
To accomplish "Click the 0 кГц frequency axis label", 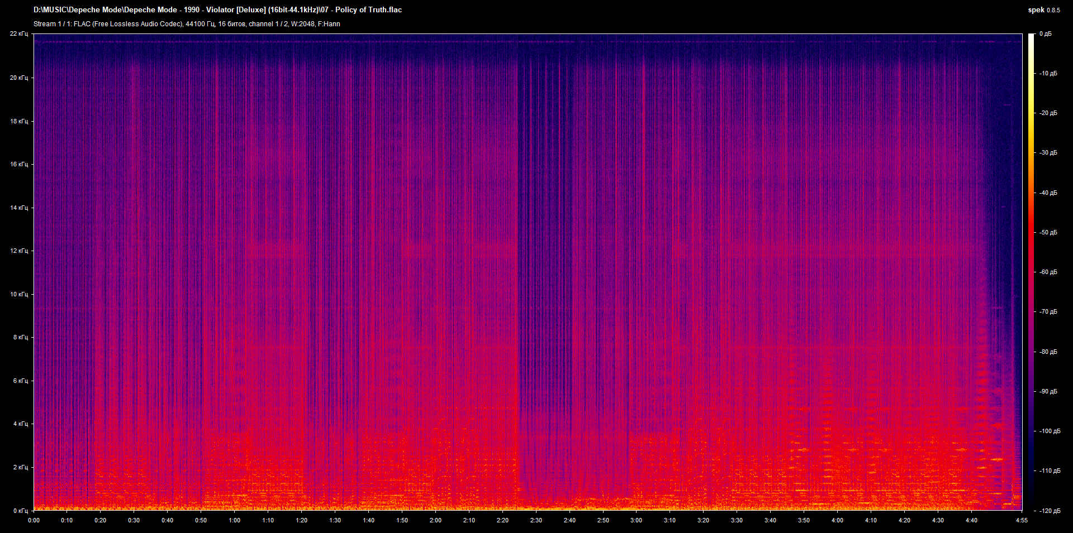I will point(20,511).
